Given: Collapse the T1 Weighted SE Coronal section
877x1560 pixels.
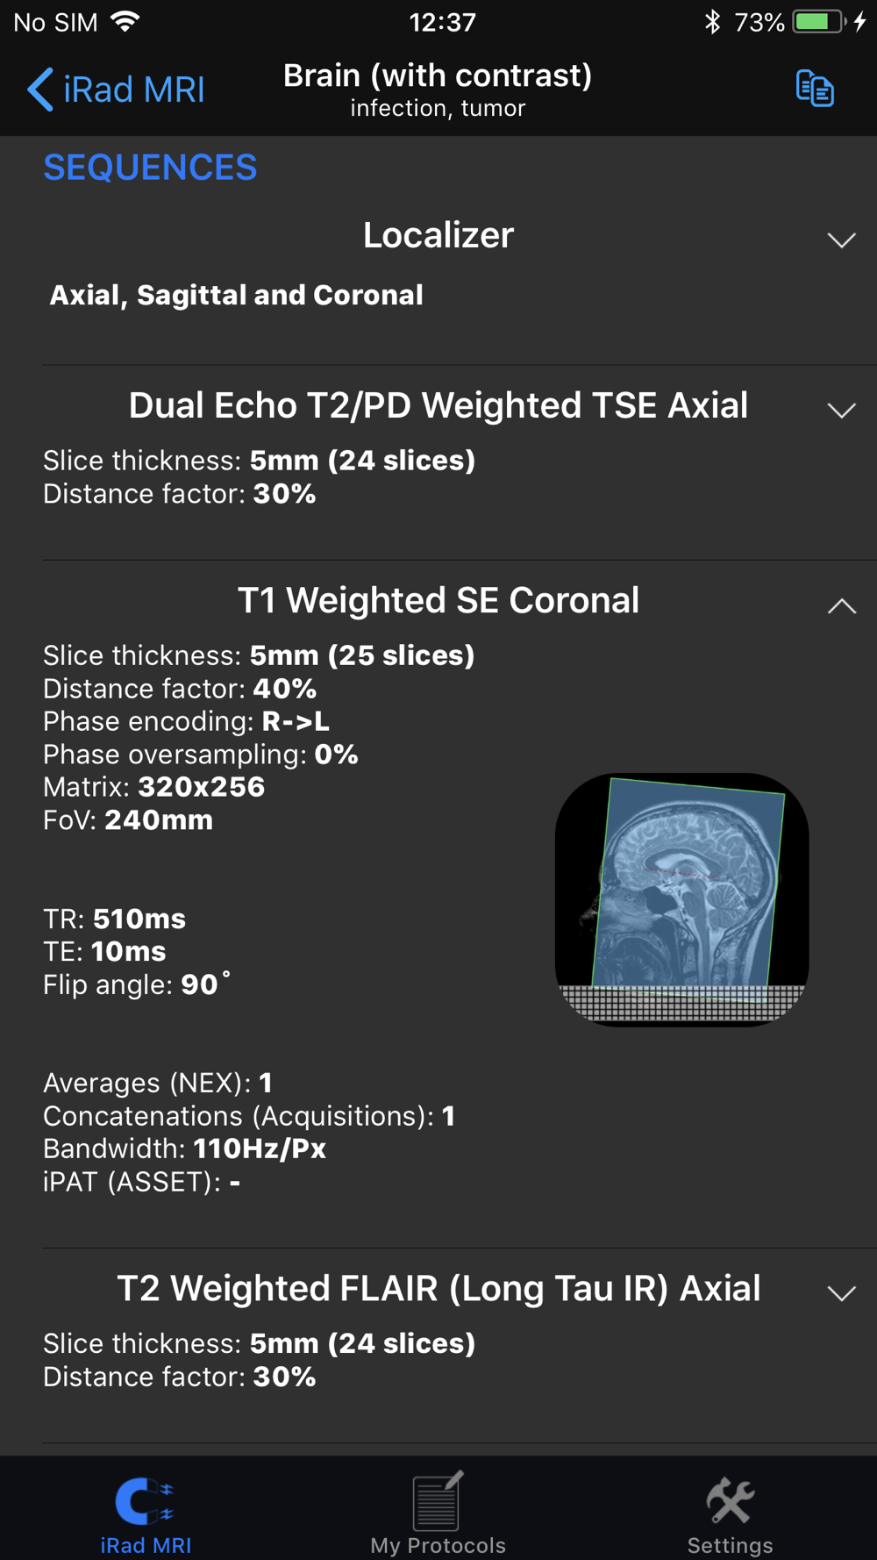Looking at the screenshot, I should click(842, 605).
